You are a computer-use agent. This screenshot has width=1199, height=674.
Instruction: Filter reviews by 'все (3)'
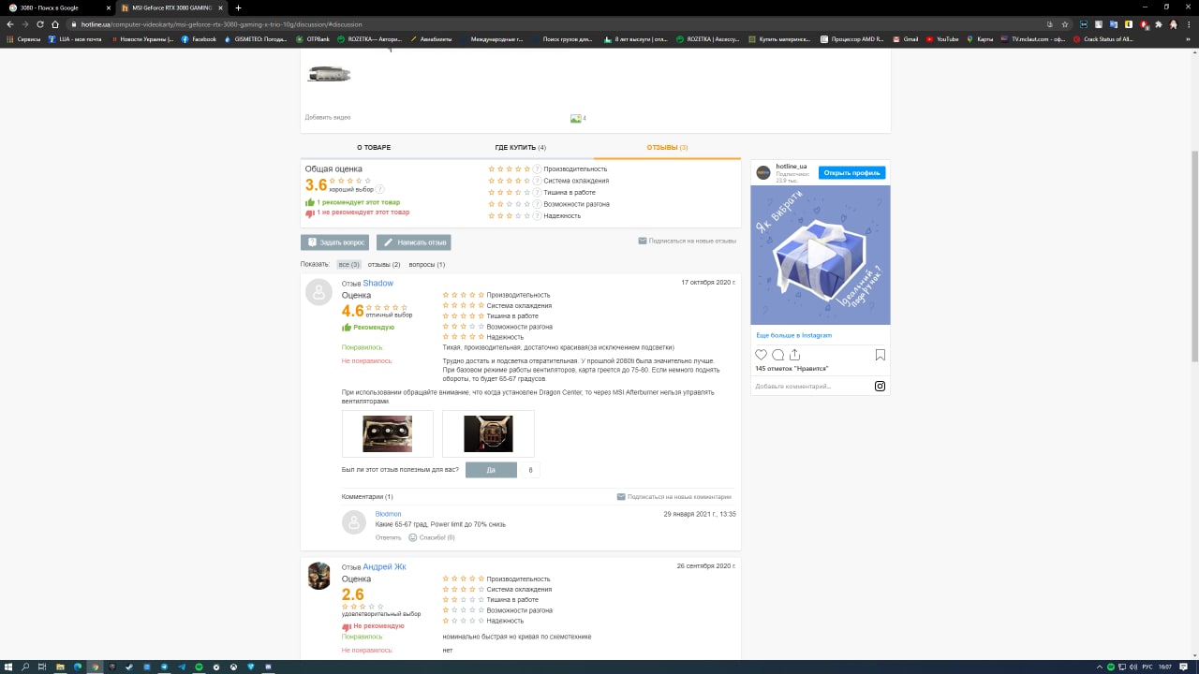point(349,265)
